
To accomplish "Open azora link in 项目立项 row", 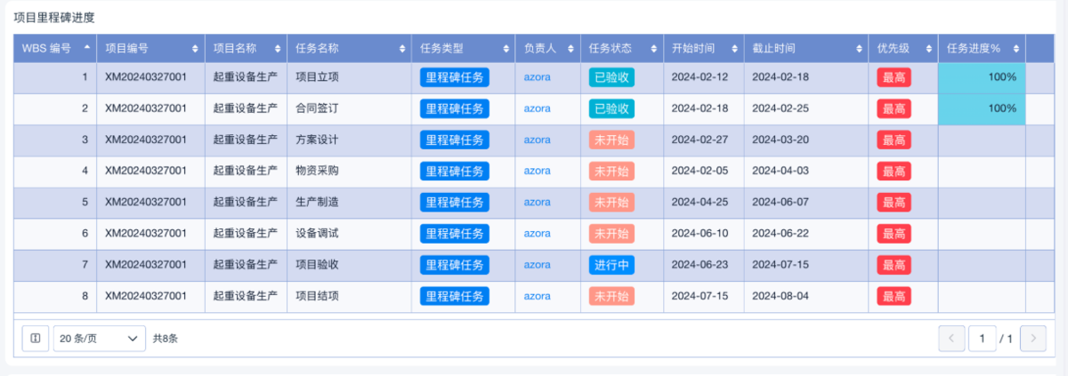I will [x=537, y=77].
